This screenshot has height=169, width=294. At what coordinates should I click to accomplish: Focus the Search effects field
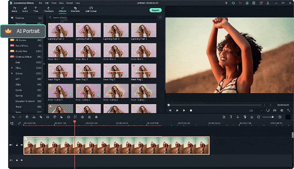tap(102, 17)
